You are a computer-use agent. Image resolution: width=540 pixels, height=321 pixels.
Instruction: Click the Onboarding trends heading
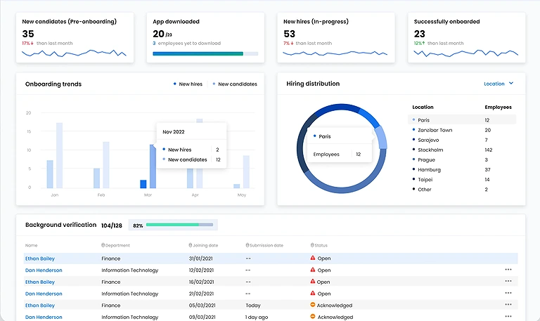coord(53,84)
